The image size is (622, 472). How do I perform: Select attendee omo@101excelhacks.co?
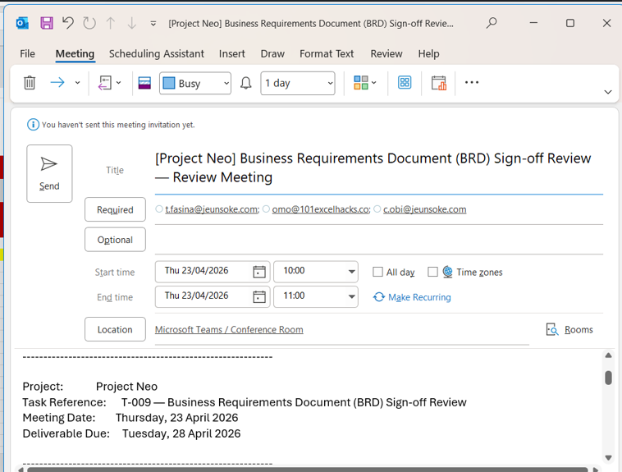[321, 209]
